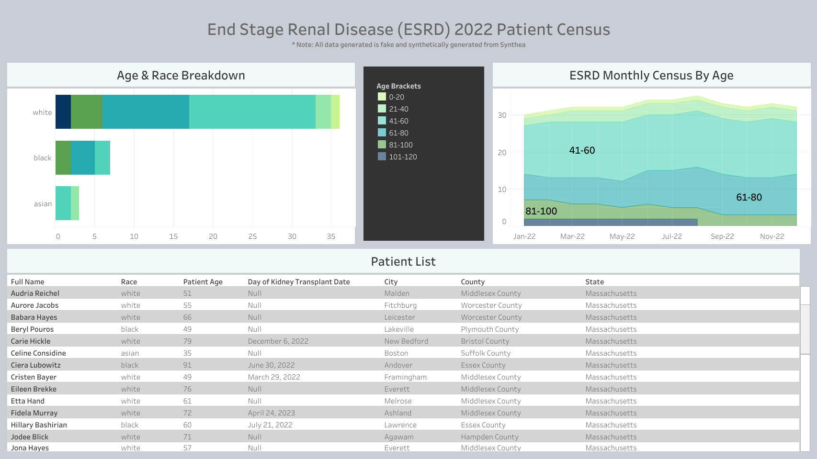The width and height of the screenshot is (817, 459).
Task: Select the 21-40 legend color box
Action: coord(382,109)
